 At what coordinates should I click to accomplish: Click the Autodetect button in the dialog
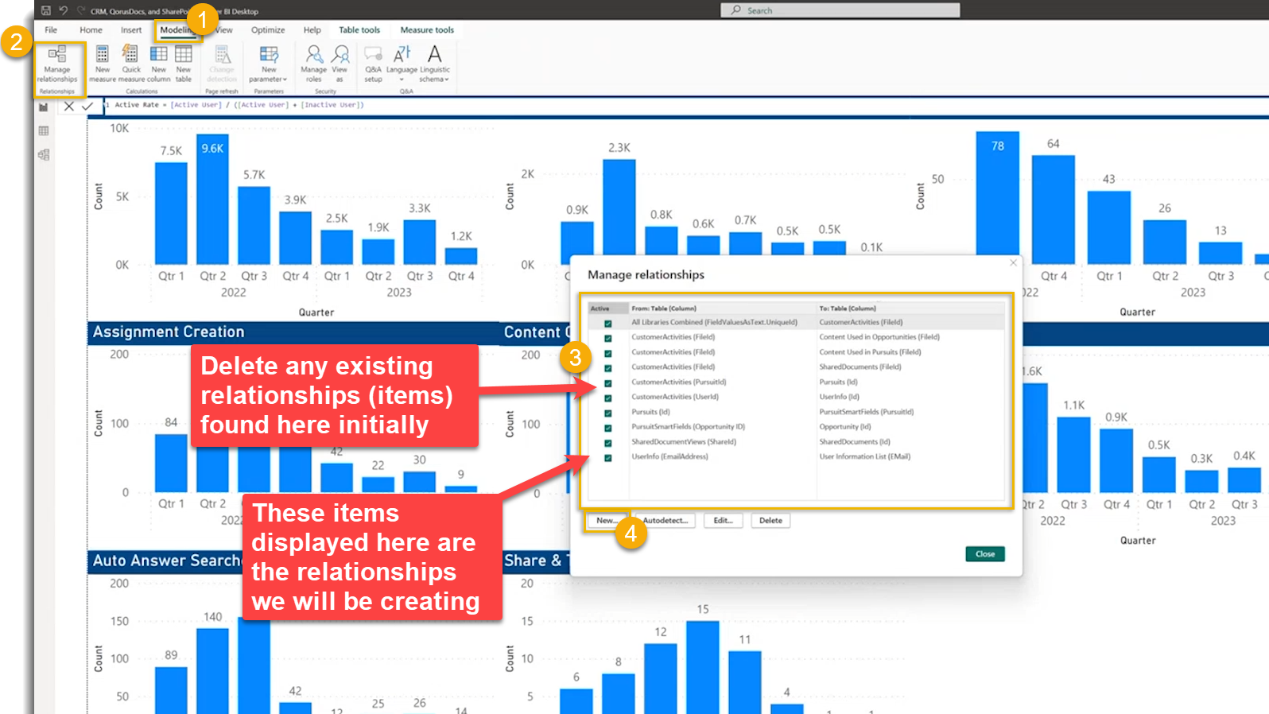(666, 521)
